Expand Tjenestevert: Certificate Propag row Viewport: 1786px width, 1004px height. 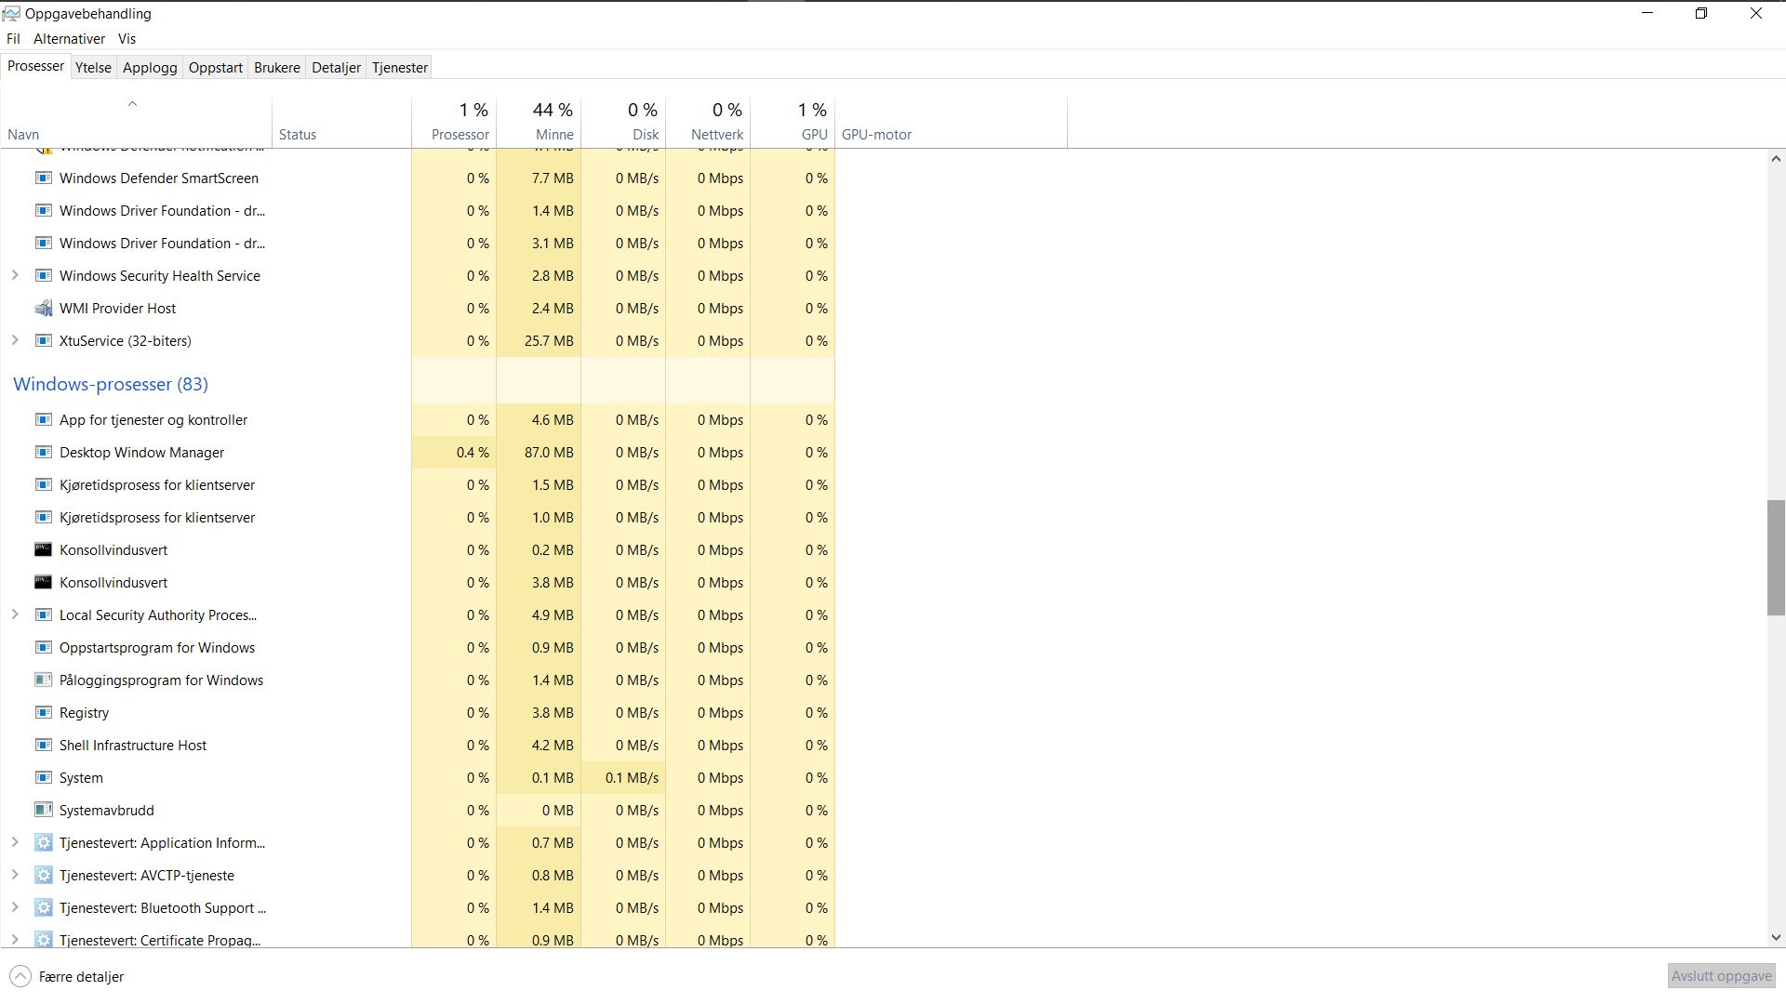15,940
